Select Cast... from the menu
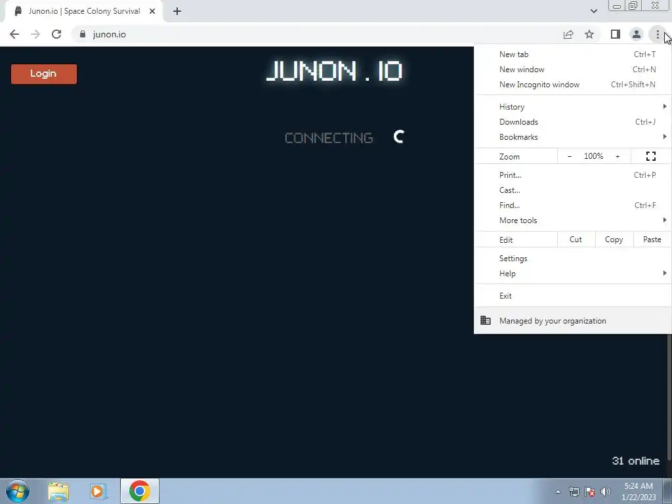Image resolution: width=672 pixels, height=504 pixels. click(x=572, y=190)
